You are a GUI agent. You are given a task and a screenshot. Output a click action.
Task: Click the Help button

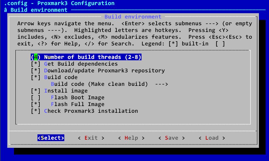pos(131,138)
